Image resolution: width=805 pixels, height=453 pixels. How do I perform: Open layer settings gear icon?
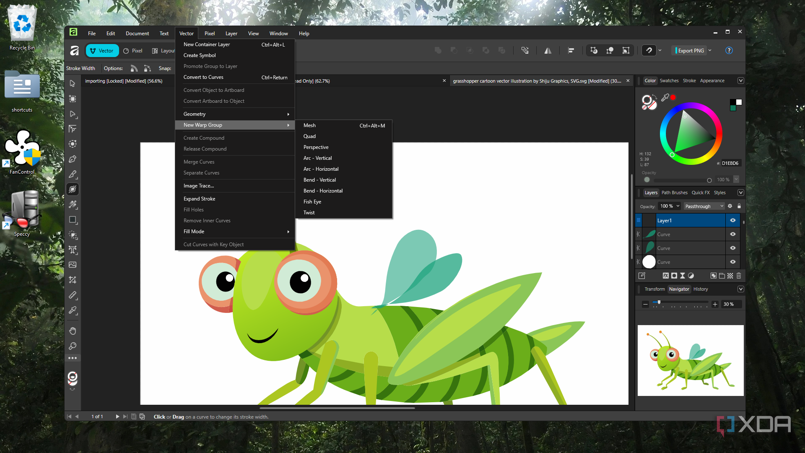tap(730, 206)
